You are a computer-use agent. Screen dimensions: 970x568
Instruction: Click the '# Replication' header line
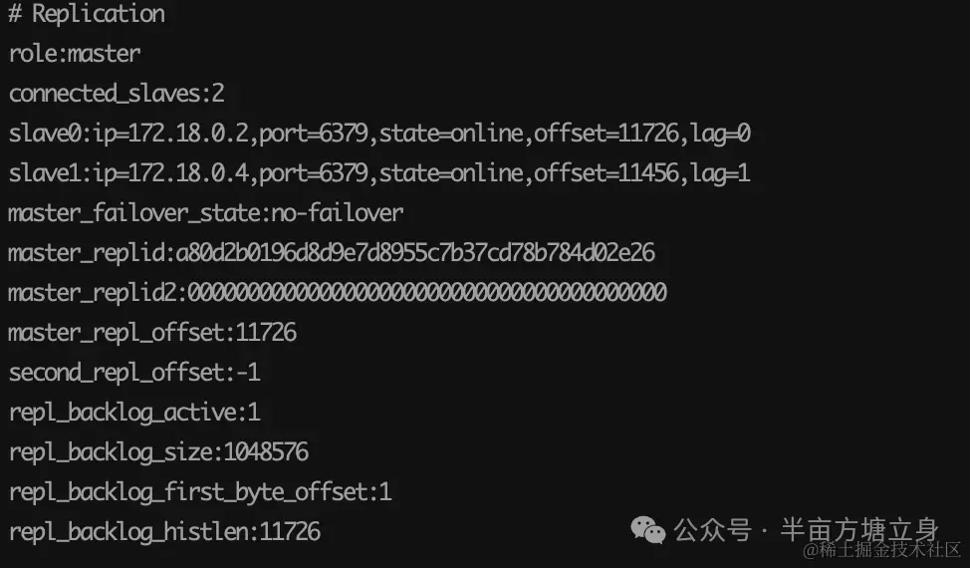coord(87,14)
